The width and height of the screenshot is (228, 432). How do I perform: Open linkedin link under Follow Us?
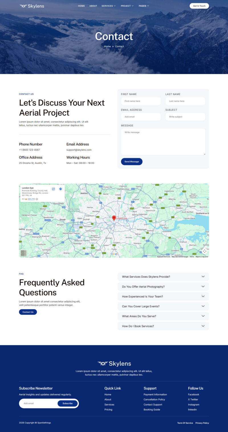(x=192, y=410)
